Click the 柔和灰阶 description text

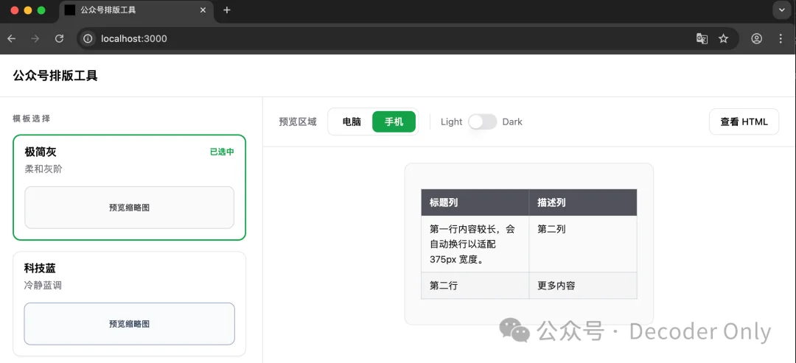click(x=43, y=169)
